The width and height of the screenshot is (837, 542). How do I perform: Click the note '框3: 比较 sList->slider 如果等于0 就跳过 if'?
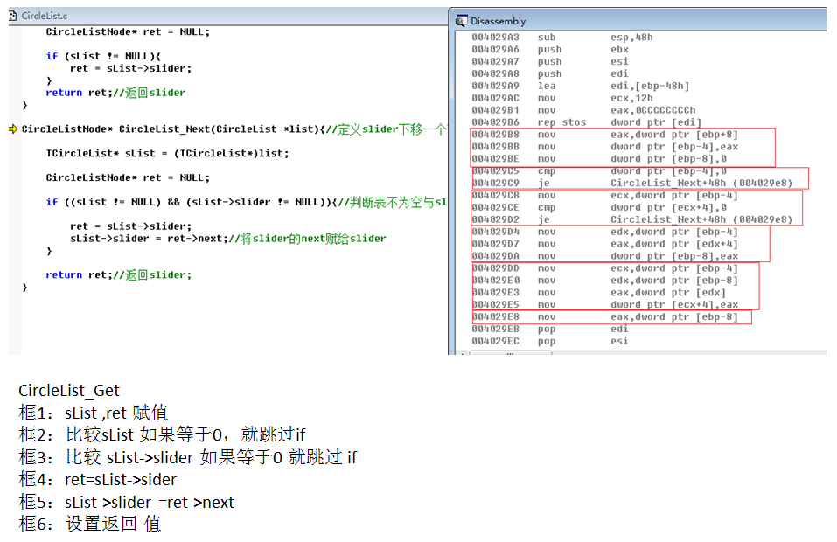[188, 457]
